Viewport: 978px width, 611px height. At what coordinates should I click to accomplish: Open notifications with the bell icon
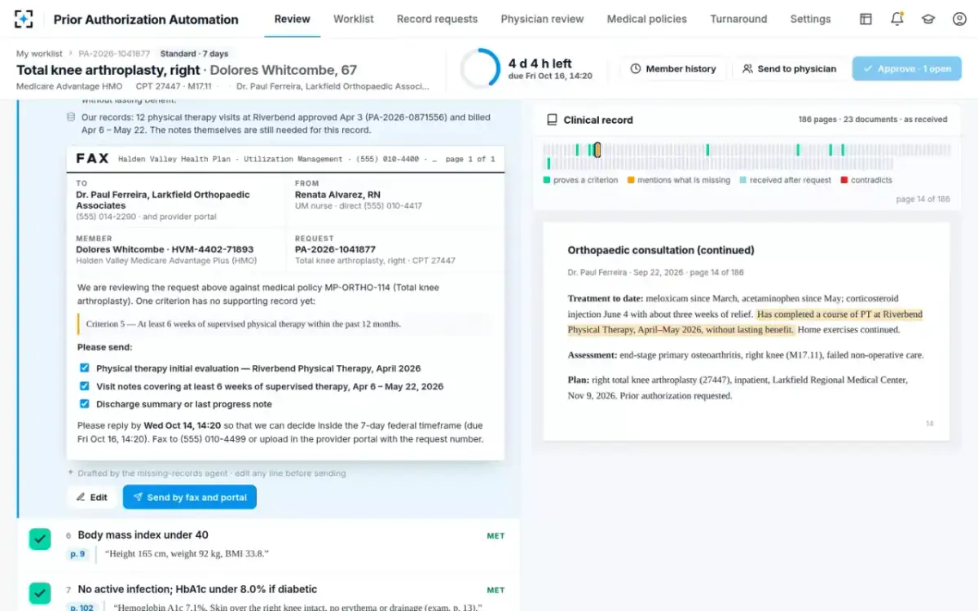[897, 19]
